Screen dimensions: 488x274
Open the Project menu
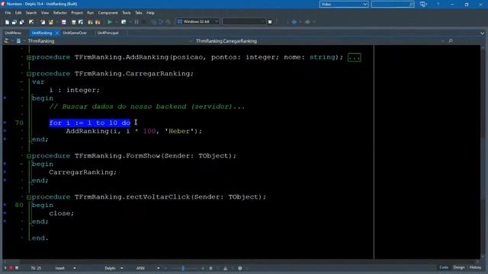point(77,13)
